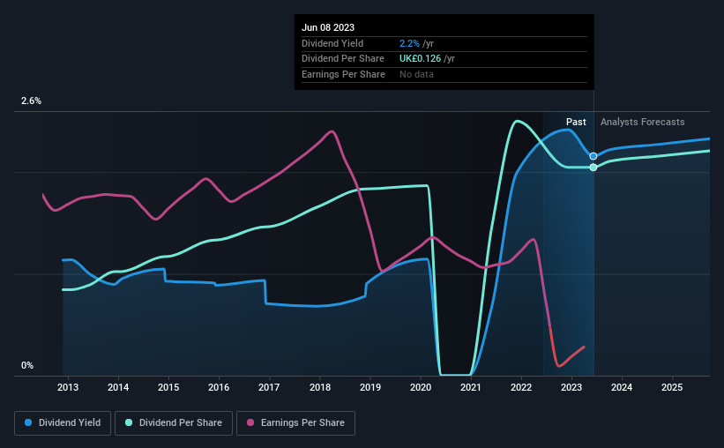Toggle the Dividend Per Share legend button
This screenshot has height=448, width=724.
point(174,423)
